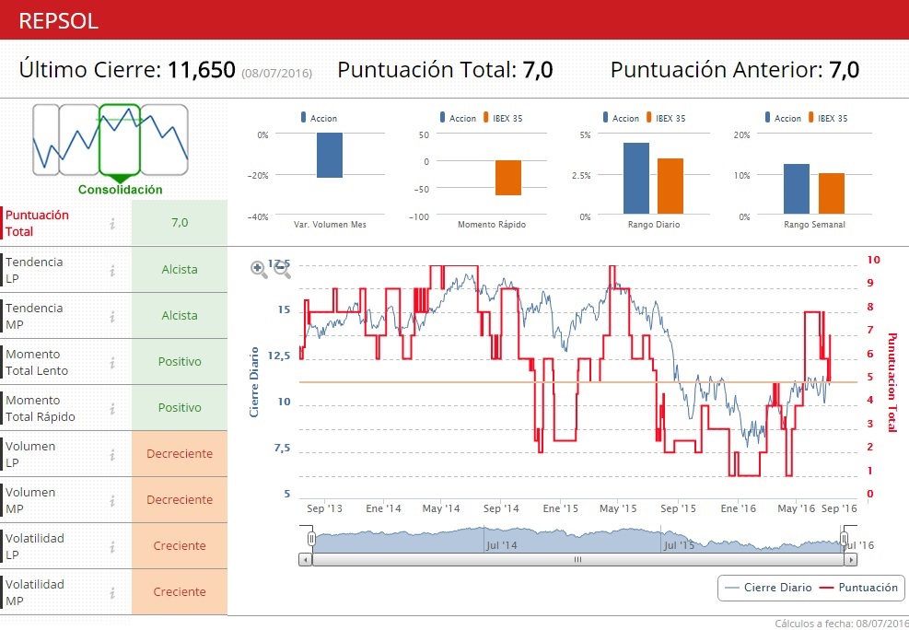Click the Rango Diario chart caption
This screenshot has width=909, height=630.
click(654, 225)
